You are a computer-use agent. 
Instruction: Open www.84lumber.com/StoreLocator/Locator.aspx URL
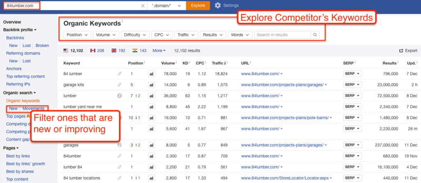[x=285, y=178]
